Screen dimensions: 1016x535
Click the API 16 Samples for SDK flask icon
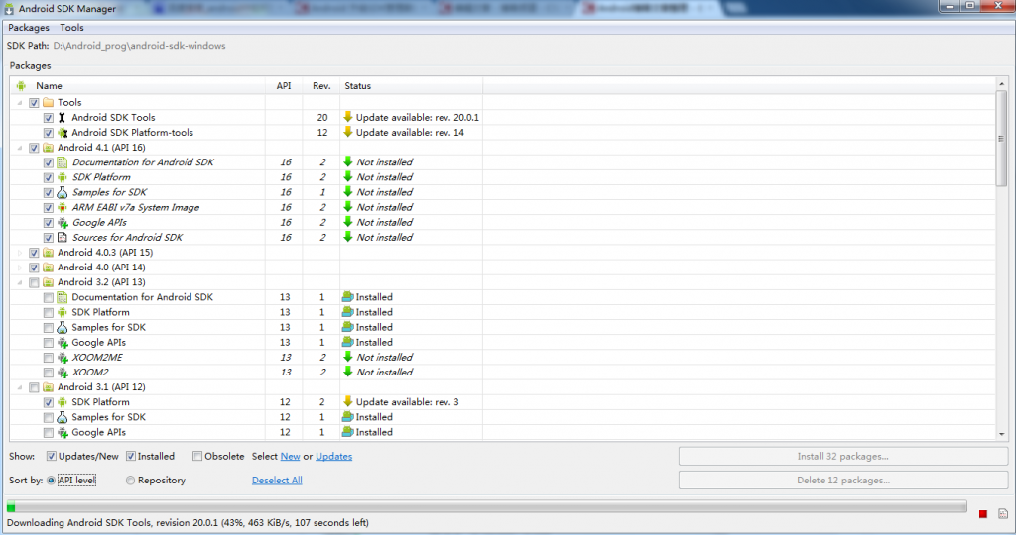[63, 193]
